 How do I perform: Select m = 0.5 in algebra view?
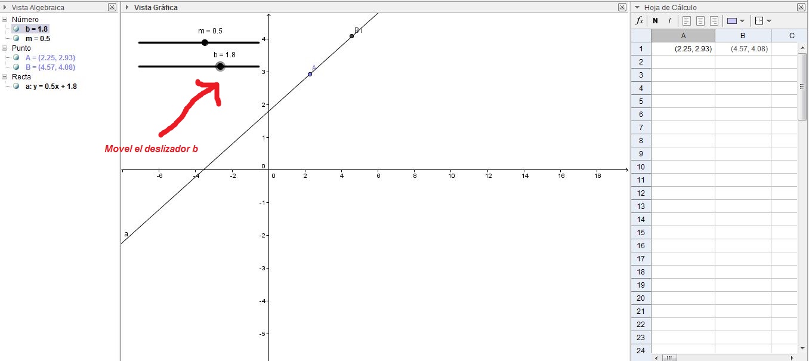click(38, 38)
